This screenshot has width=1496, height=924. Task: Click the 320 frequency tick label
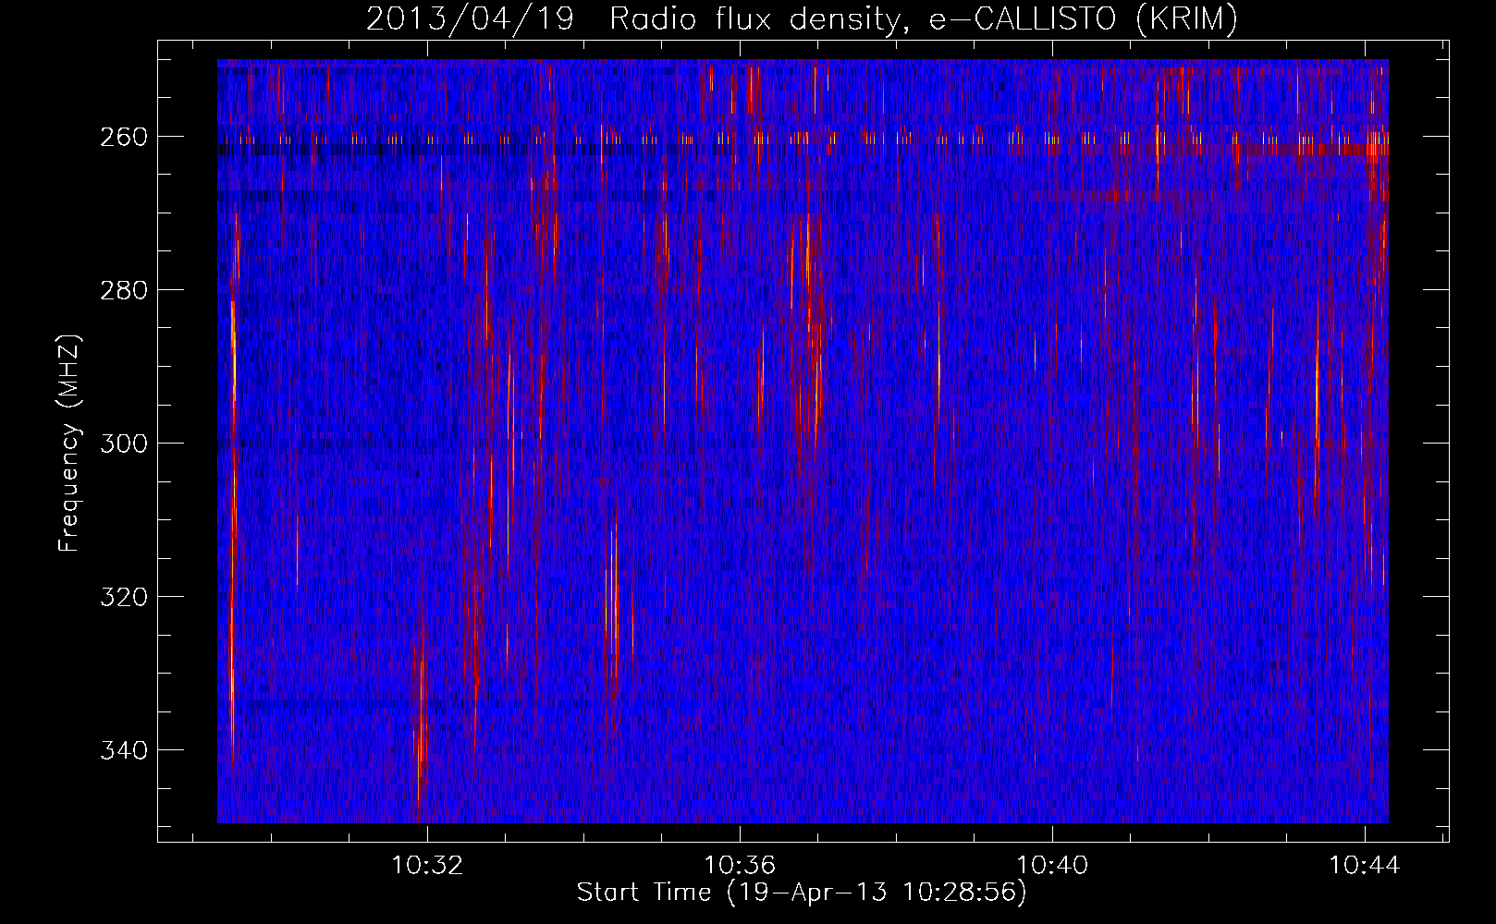pyautogui.click(x=123, y=597)
